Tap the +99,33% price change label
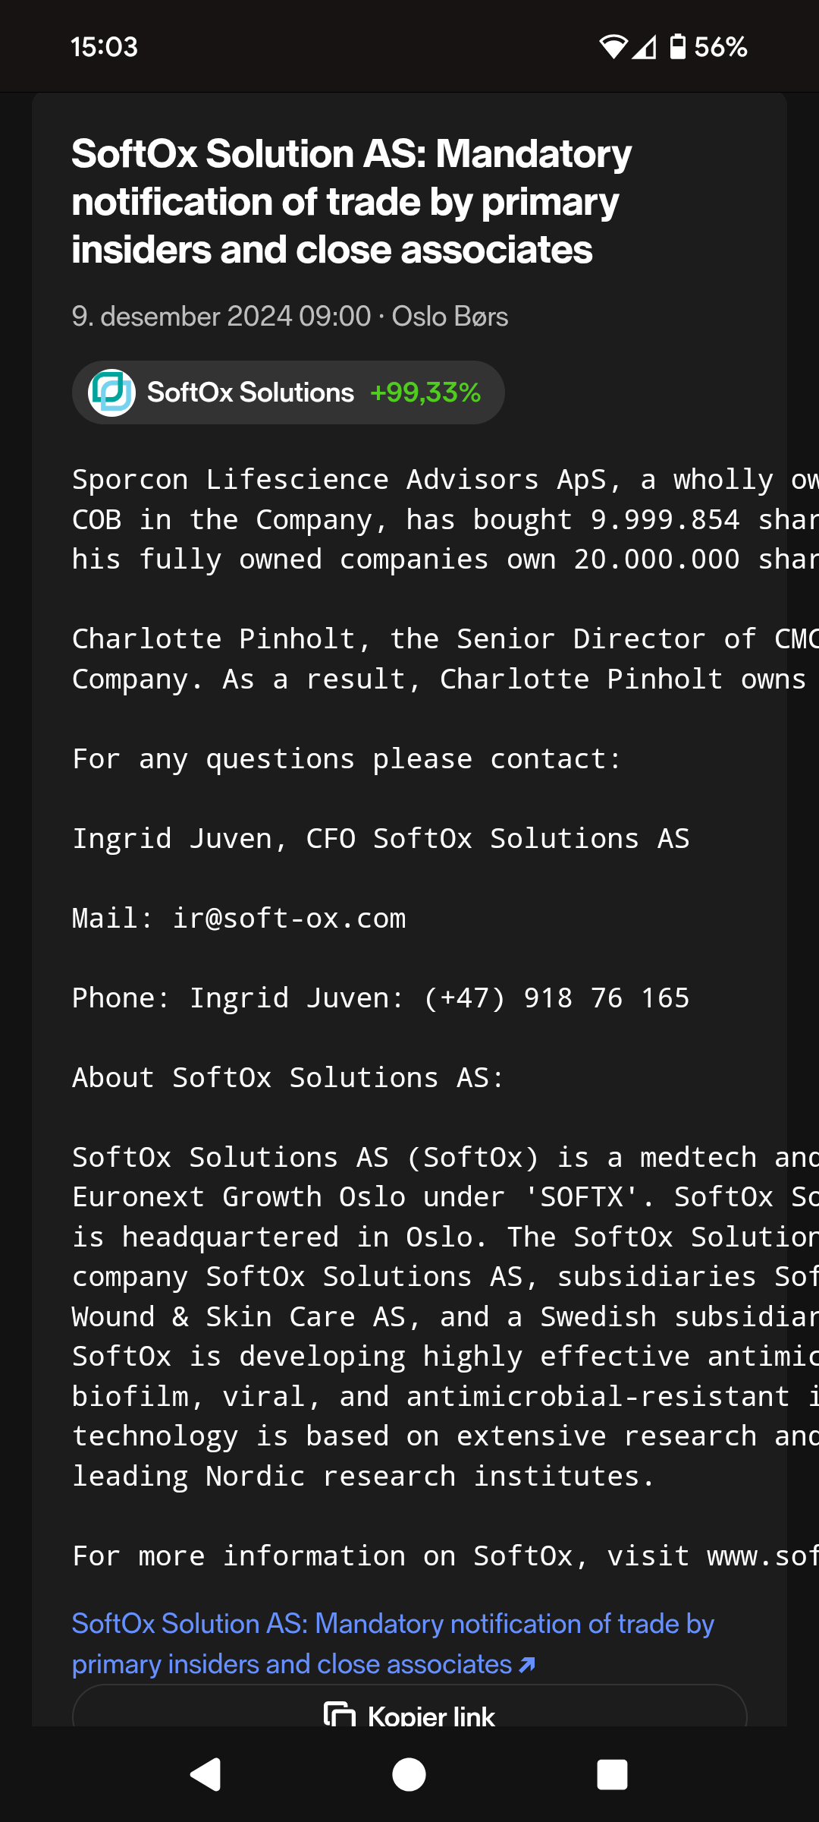 tap(425, 392)
